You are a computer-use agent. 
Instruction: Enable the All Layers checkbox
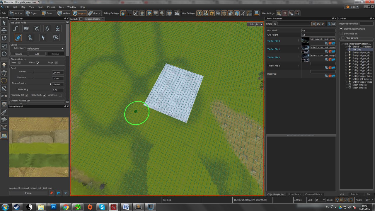pyautogui.click(x=60, y=95)
